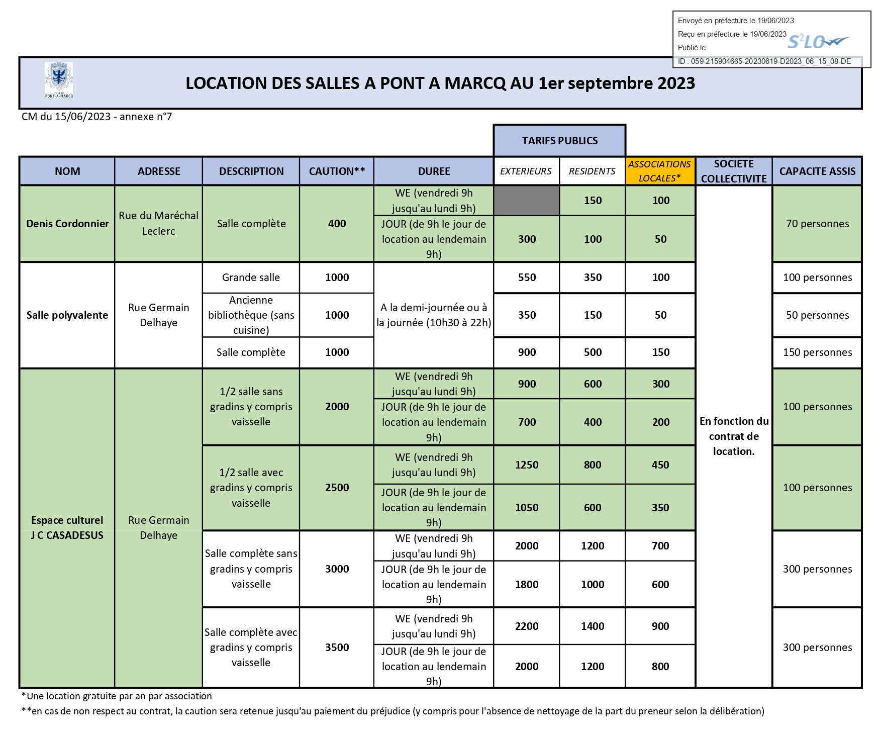This screenshot has width=882, height=740.
Task: Click the 700 associations locales price
Action: pos(660,546)
